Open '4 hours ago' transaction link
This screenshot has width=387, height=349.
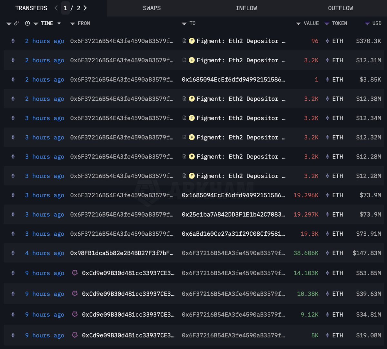point(45,253)
